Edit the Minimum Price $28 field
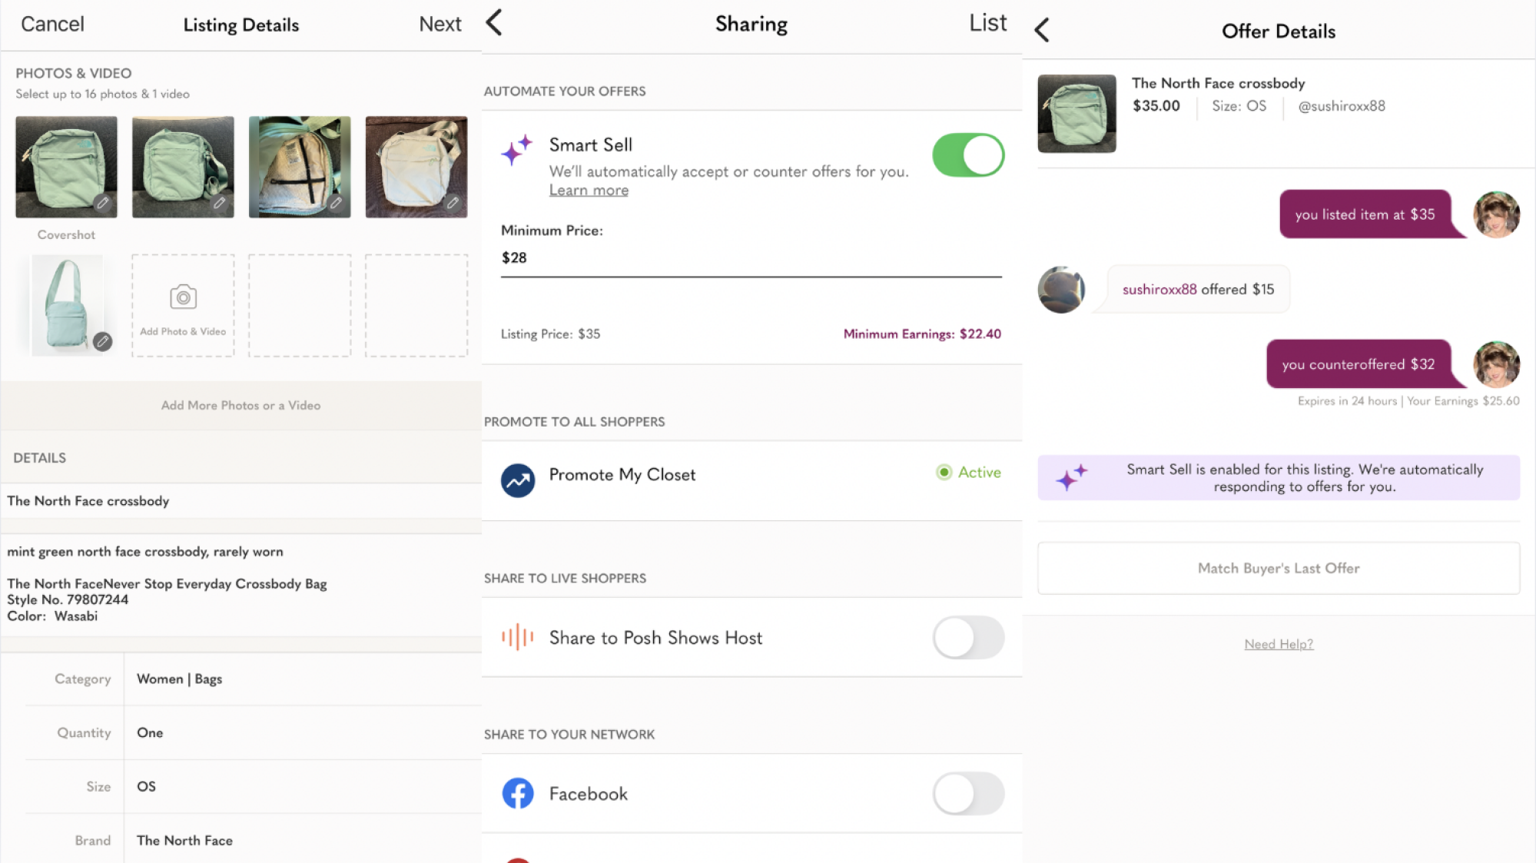The width and height of the screenshot is (1536, 863). click(750, 258)
